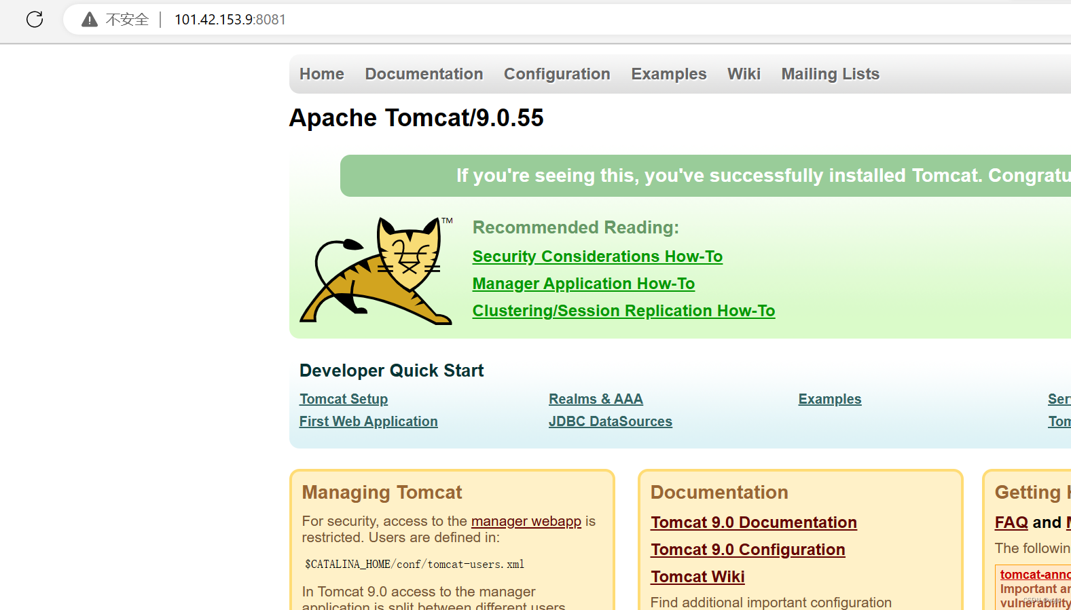Click the 不安全 security label
Screen dimensions: 1071x610
(127, 20)
